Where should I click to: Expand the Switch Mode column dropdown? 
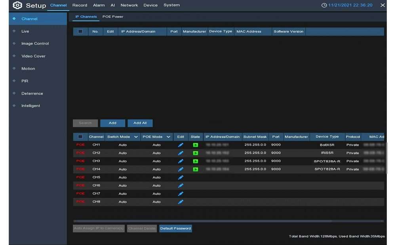[136, 137]
